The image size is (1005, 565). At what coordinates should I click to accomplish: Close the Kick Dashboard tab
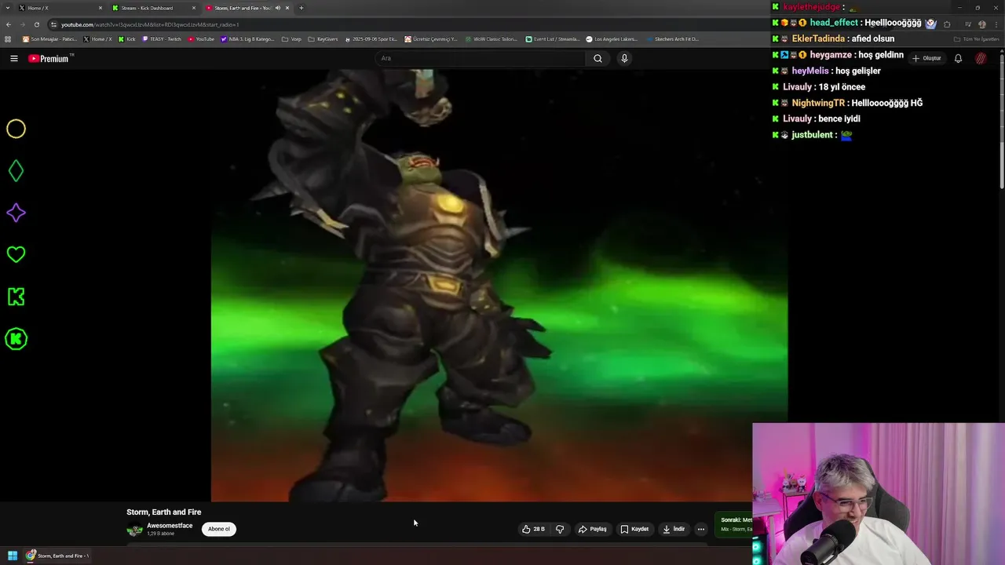point(194,8)
